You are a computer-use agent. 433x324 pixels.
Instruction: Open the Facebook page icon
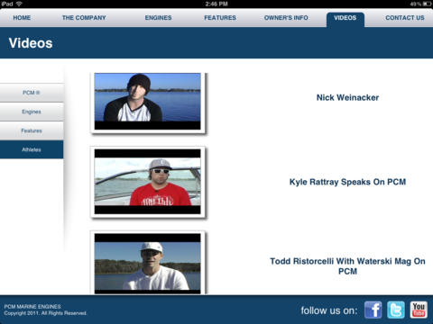(x=373, y=310)
